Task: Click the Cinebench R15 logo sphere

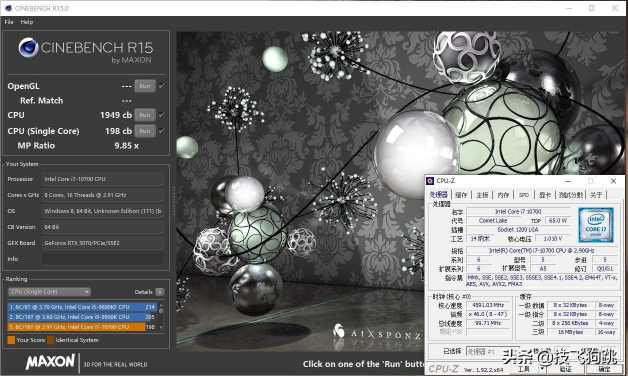Action: [28, 48]
